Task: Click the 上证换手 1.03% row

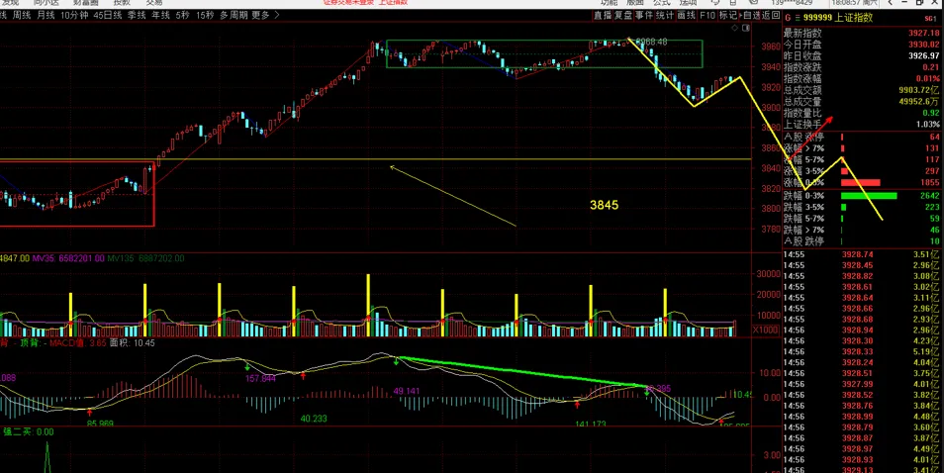Action: click(862, 124)
